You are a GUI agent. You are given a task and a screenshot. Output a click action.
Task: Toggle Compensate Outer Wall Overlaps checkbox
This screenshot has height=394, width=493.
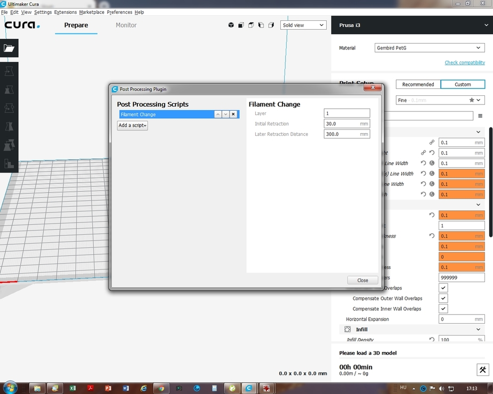tap(443, 299)
